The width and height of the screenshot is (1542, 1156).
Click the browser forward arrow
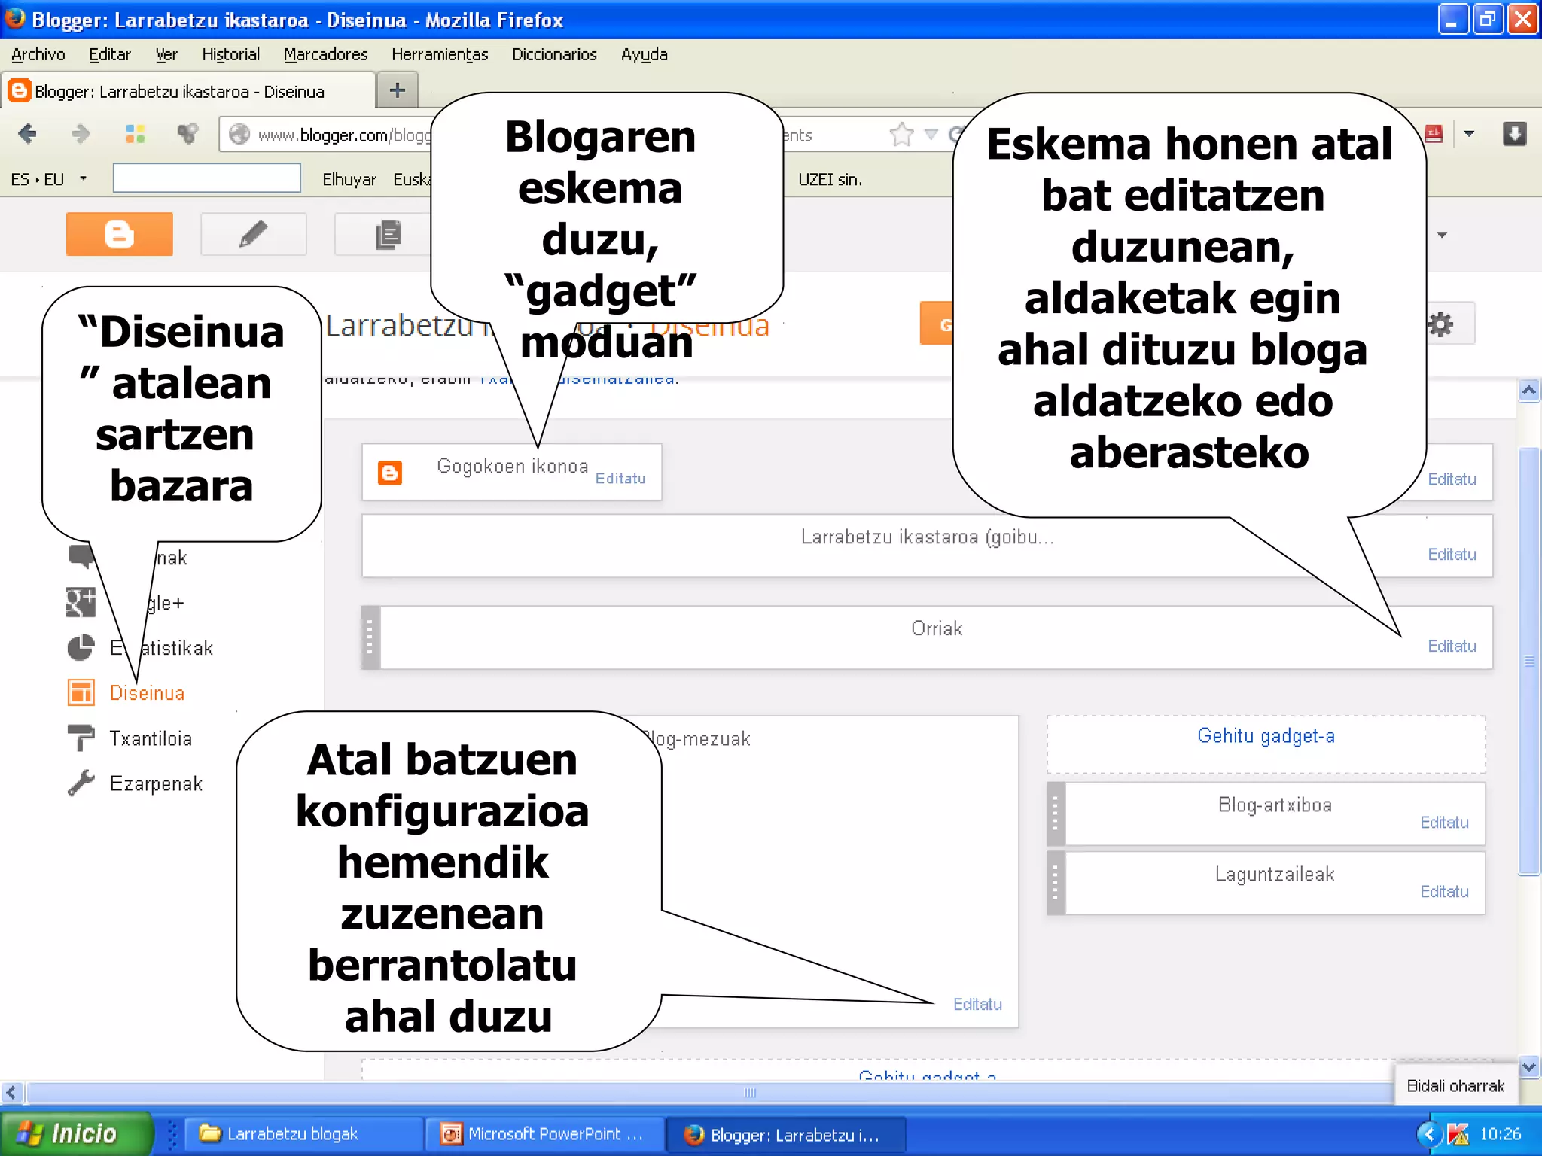click(x=81, y=134)
